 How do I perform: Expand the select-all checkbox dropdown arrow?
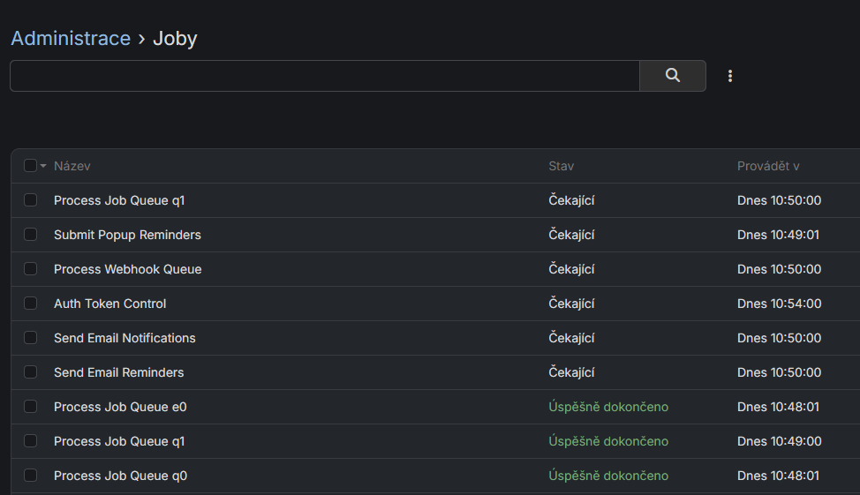tap(43, 166)
